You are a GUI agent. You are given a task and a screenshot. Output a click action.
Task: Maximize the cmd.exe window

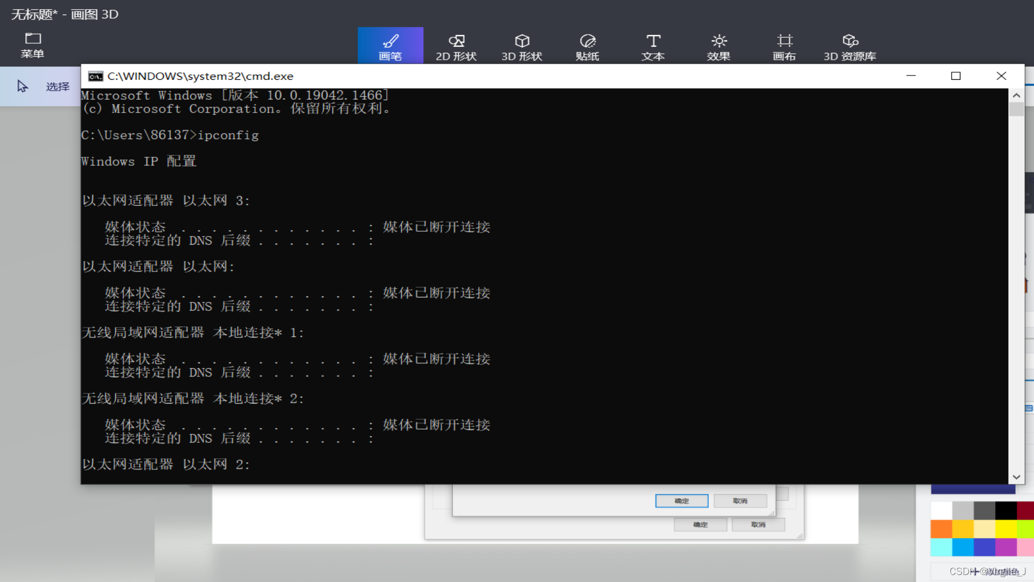[x=955, y=76]
